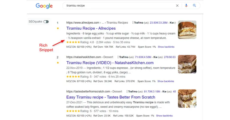230x120 pixels.
Task: Start voice search with microphone icon
Action: click(186, 6)
